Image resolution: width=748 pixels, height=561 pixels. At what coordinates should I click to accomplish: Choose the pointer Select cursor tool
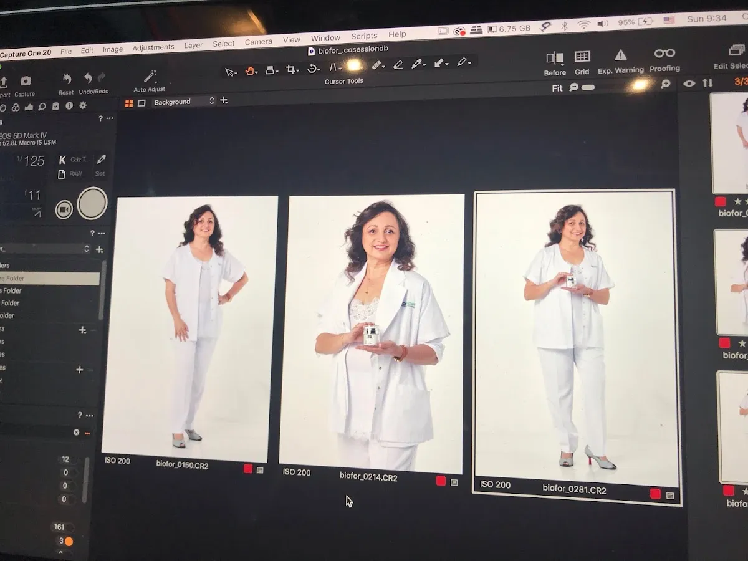(x=230, y=72)
